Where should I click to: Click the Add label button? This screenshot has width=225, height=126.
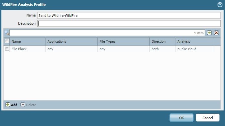pos(14,105)
